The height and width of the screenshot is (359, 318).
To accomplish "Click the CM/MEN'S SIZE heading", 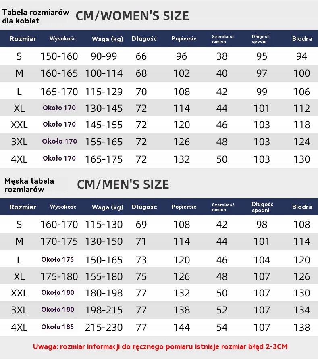I will point(123,184).
